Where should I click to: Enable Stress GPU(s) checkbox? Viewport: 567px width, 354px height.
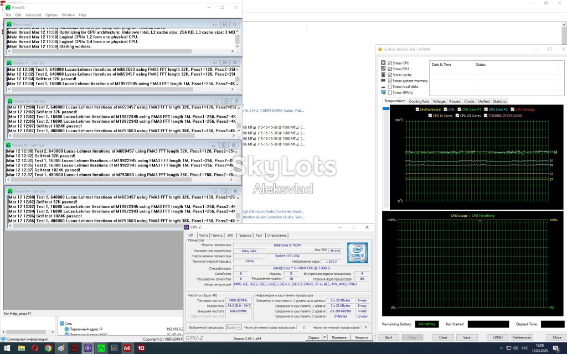tap(390, 92)
